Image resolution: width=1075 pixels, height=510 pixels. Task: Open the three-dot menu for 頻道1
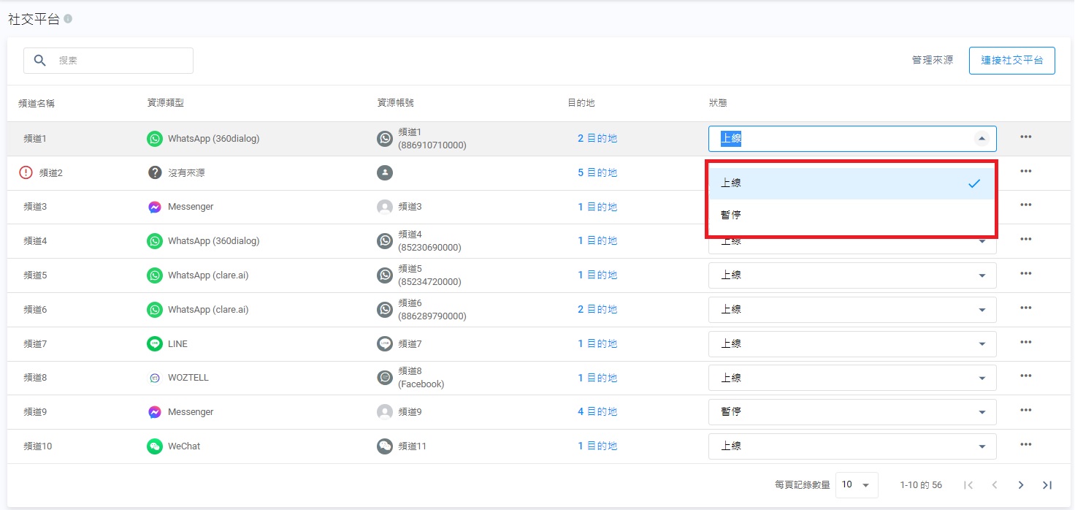pos(1026,137)
